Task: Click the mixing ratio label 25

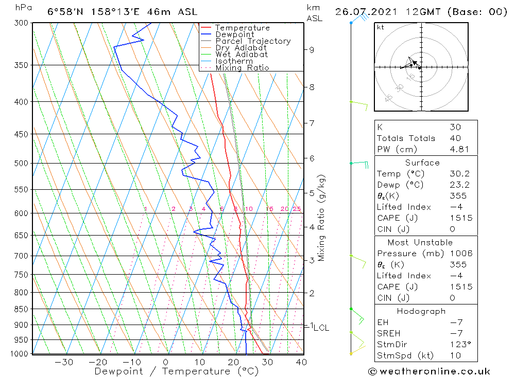Action: tap(297, 209)
